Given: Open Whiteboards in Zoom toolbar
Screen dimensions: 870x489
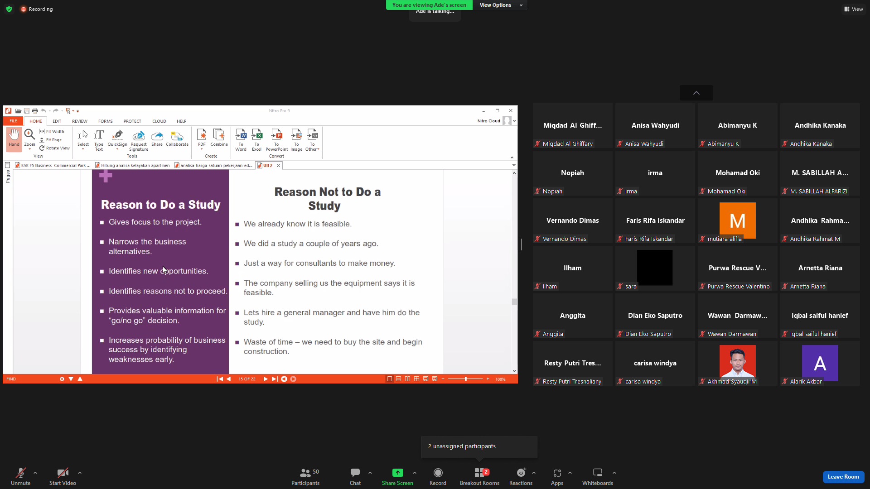Looking at the screenshot, I should tap(598, 477).
